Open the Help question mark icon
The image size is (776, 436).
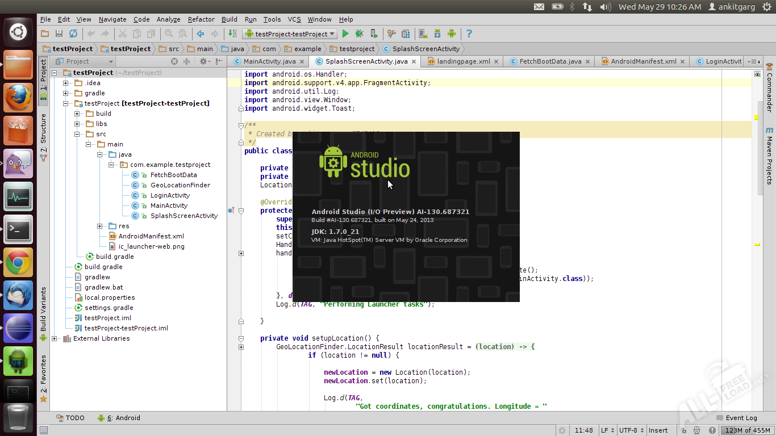[469, 34]
